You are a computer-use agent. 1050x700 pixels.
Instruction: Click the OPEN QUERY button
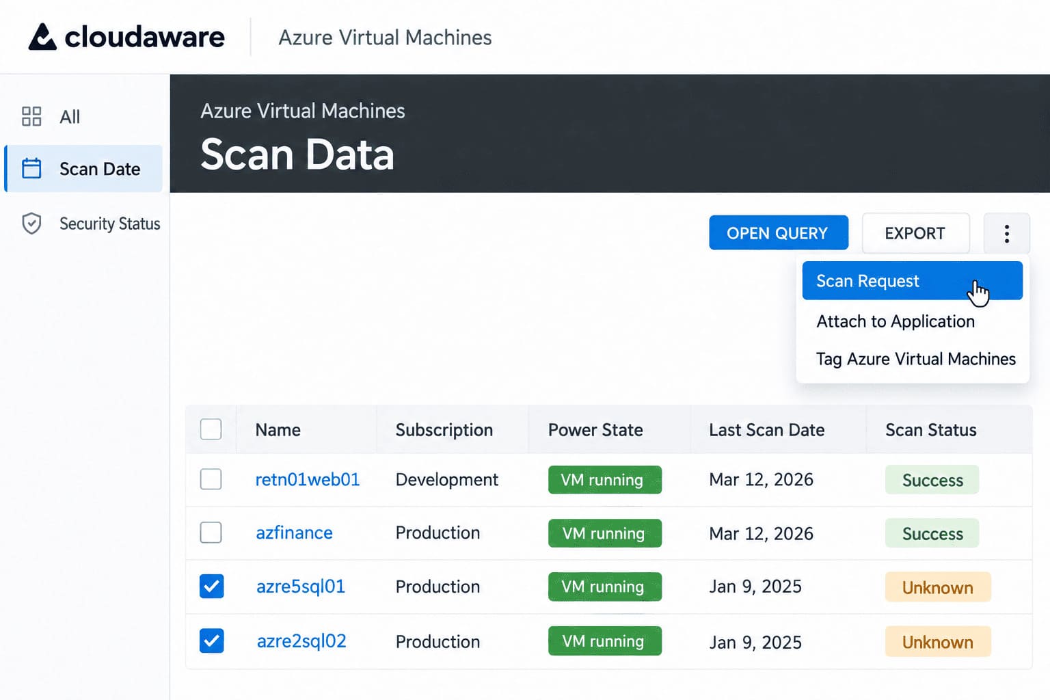tap(779, 233)
